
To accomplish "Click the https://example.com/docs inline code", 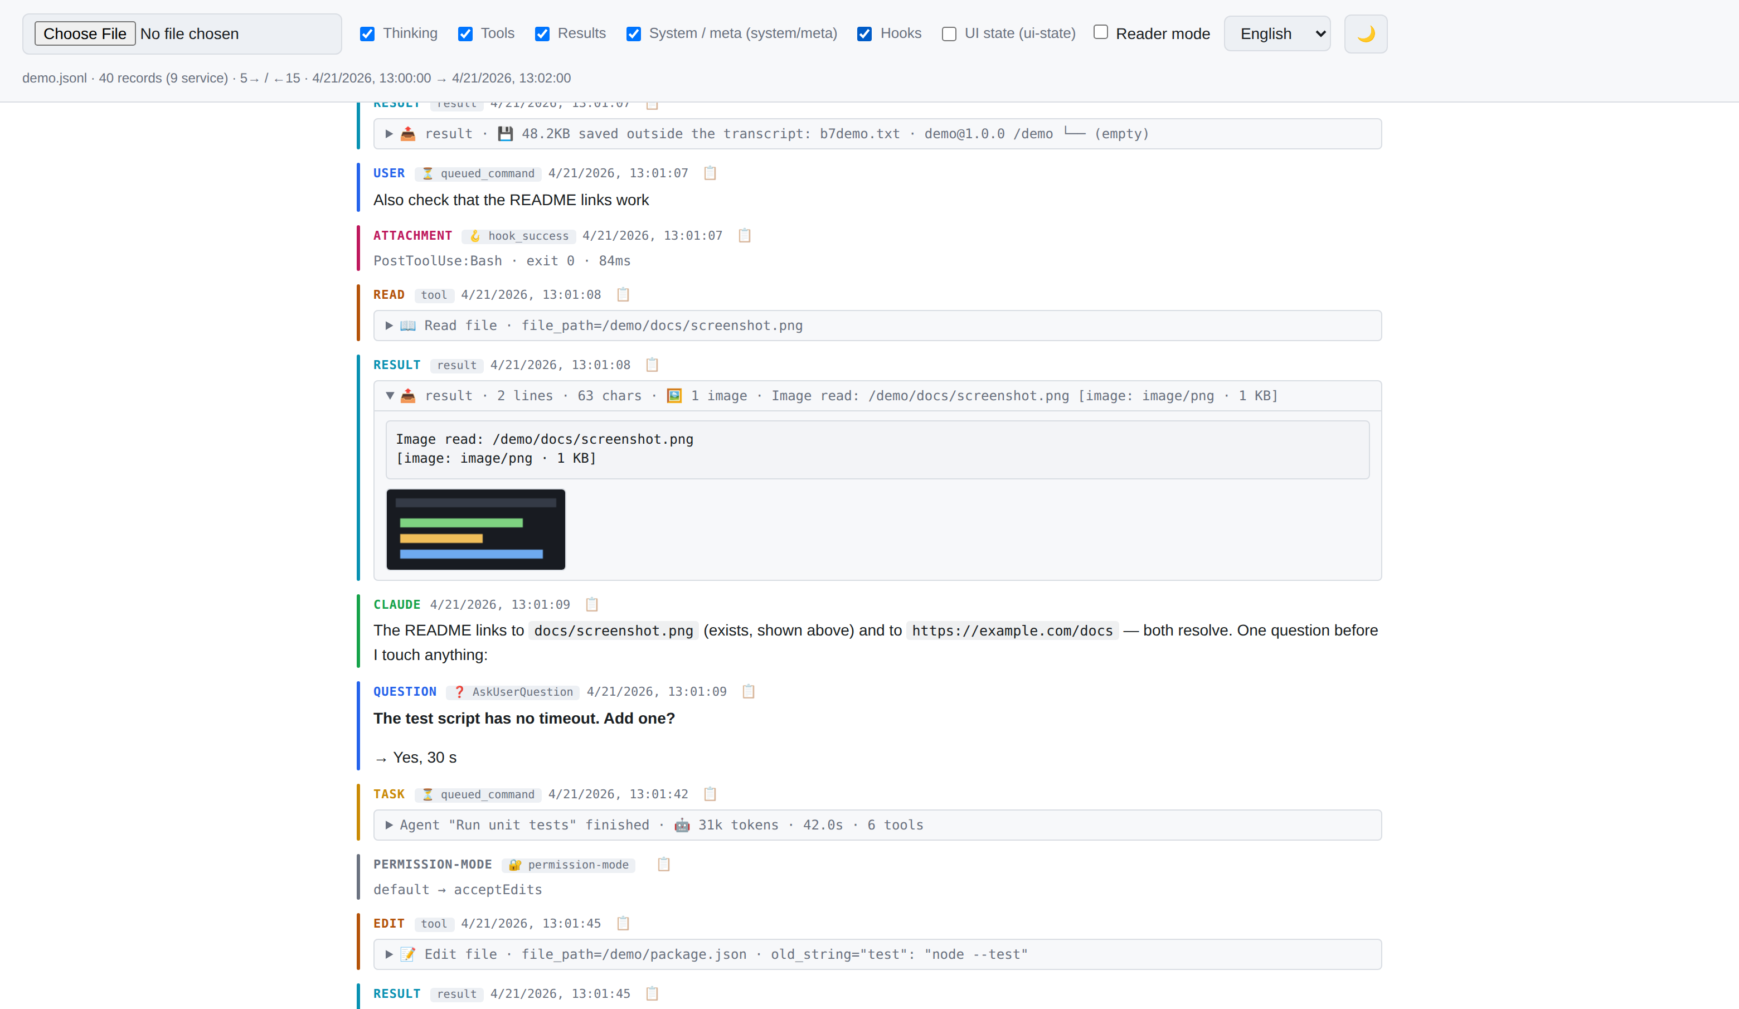I will pyautogui.click(x=1012, y=631).
